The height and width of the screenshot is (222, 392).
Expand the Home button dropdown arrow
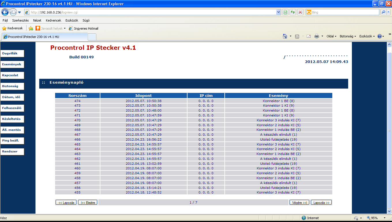[290, 36]
